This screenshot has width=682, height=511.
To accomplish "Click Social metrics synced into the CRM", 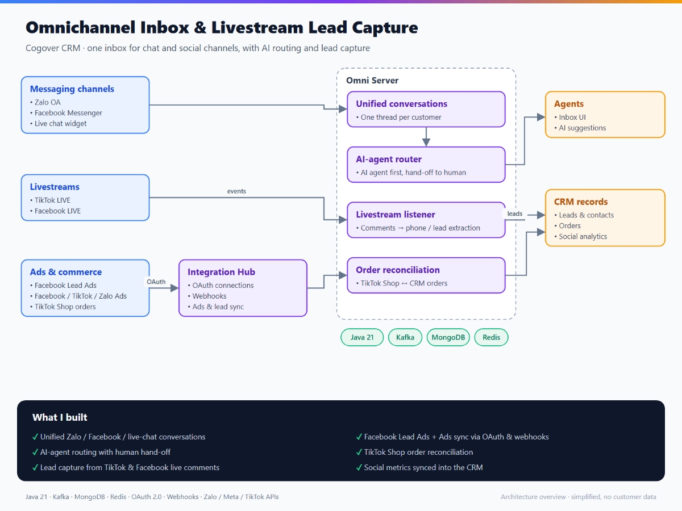I will click(423, 468).
